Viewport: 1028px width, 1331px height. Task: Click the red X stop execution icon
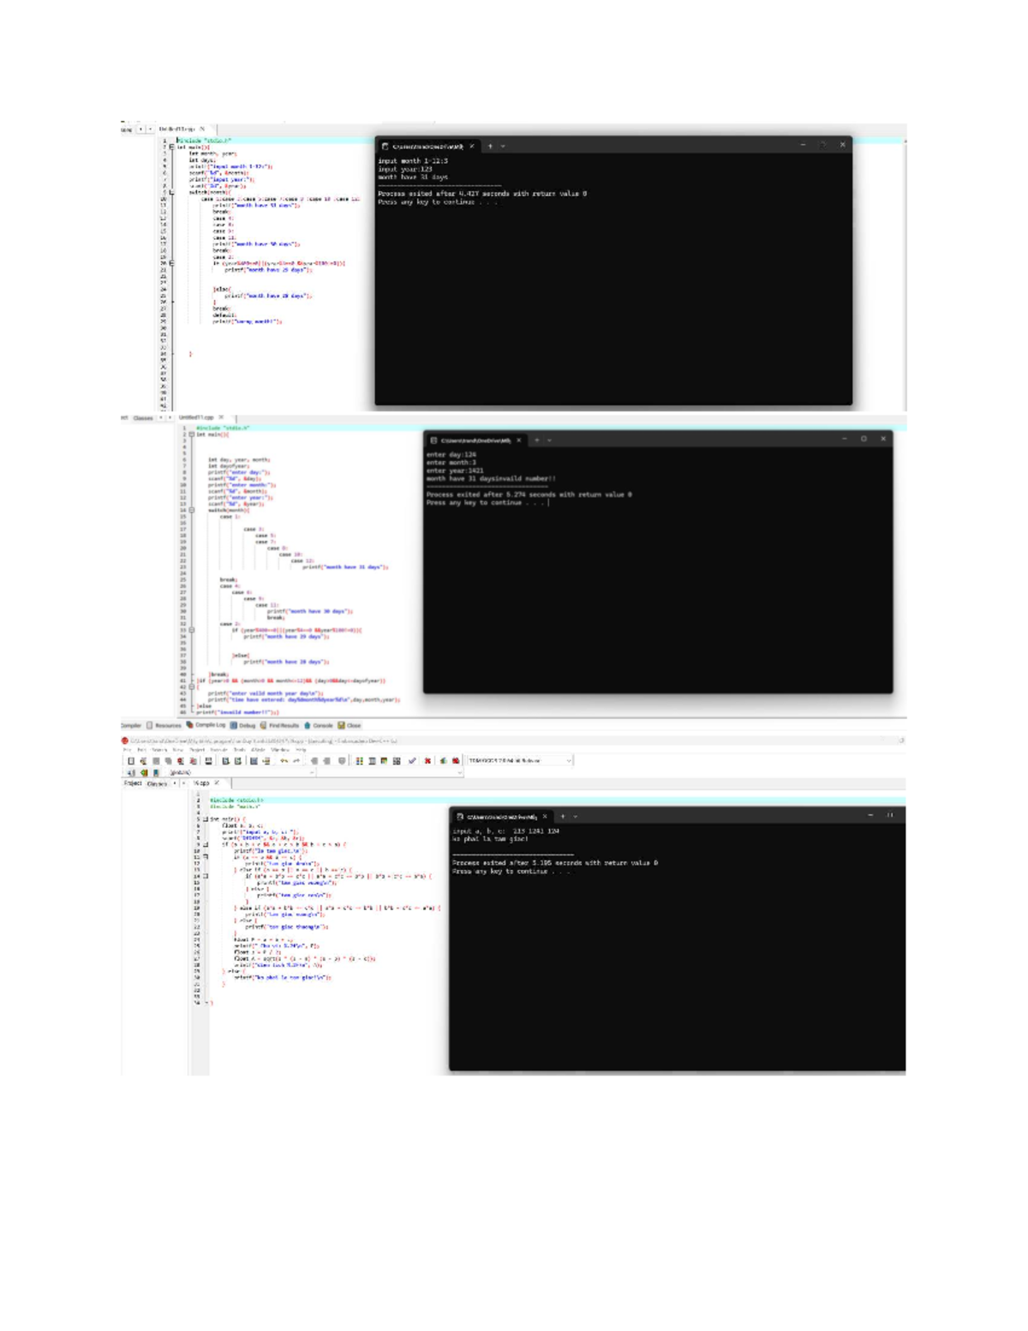click(x=427, y=760)
